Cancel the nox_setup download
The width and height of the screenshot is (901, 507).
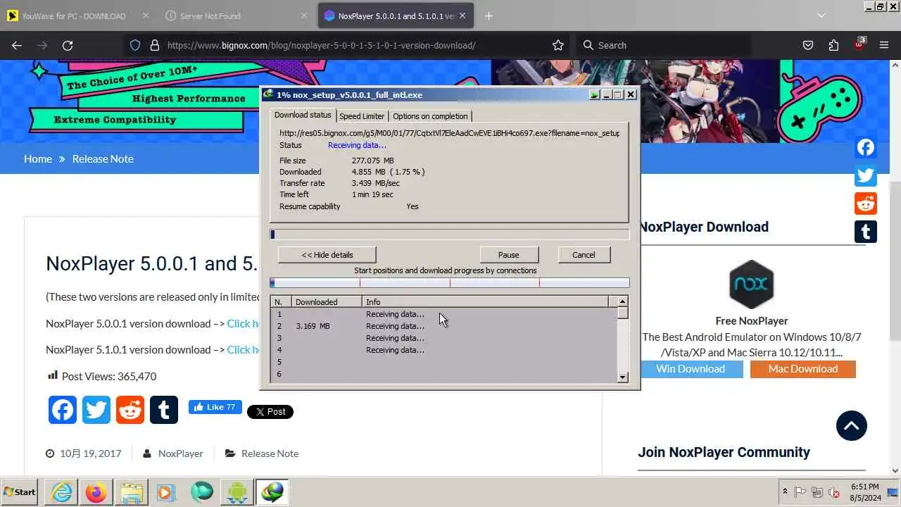tap(584, 255)
